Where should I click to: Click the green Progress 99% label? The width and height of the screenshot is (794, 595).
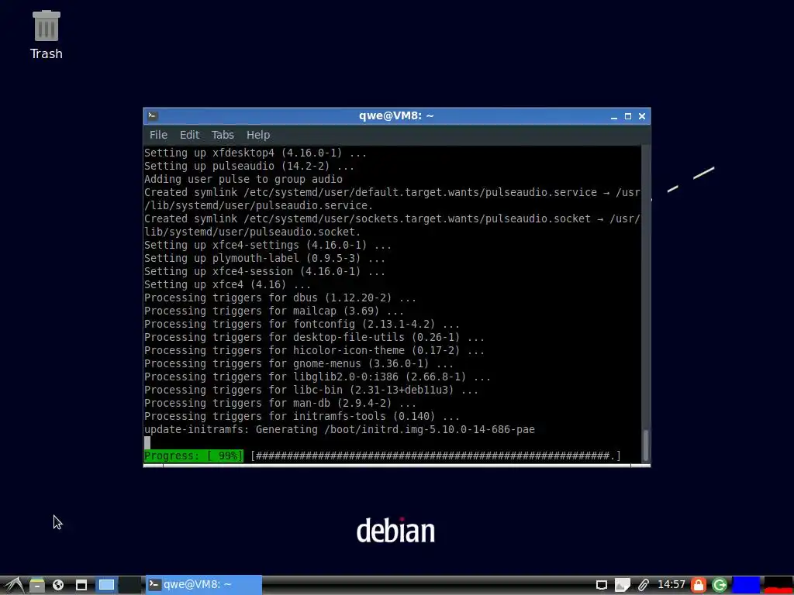pyautogui.click(x=193, y=456)
